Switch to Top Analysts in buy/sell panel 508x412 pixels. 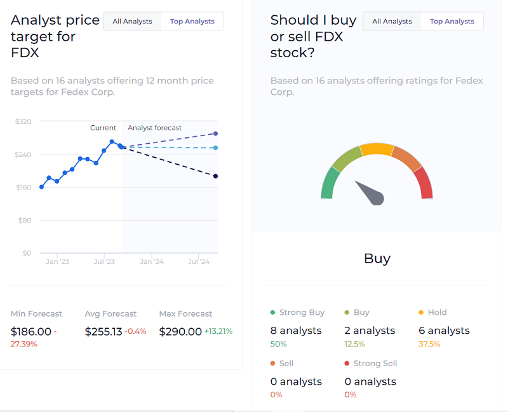click(x=451, y=22)
